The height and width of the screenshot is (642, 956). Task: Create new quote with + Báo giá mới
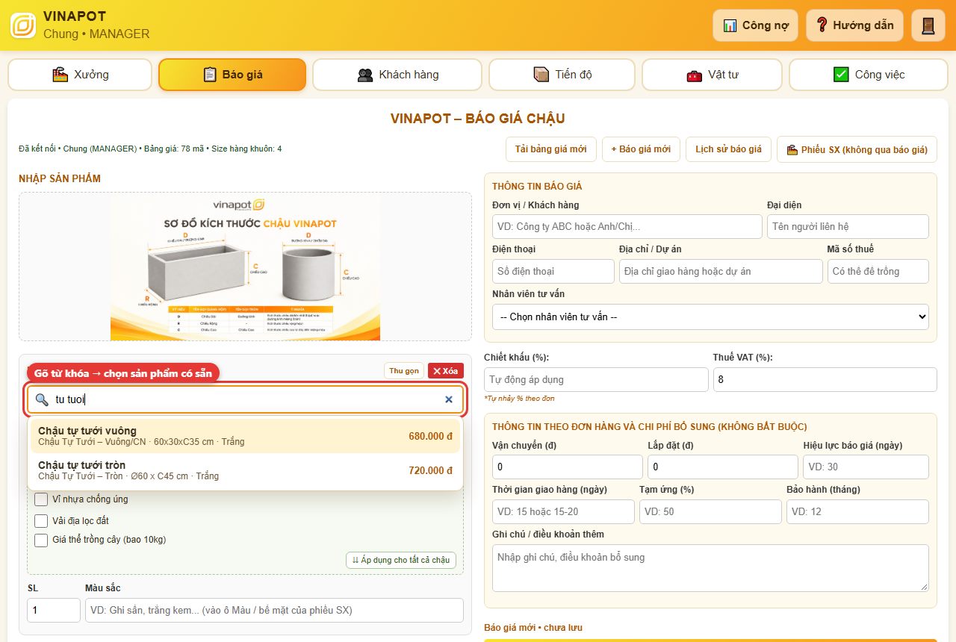click(x=641, y=149)
